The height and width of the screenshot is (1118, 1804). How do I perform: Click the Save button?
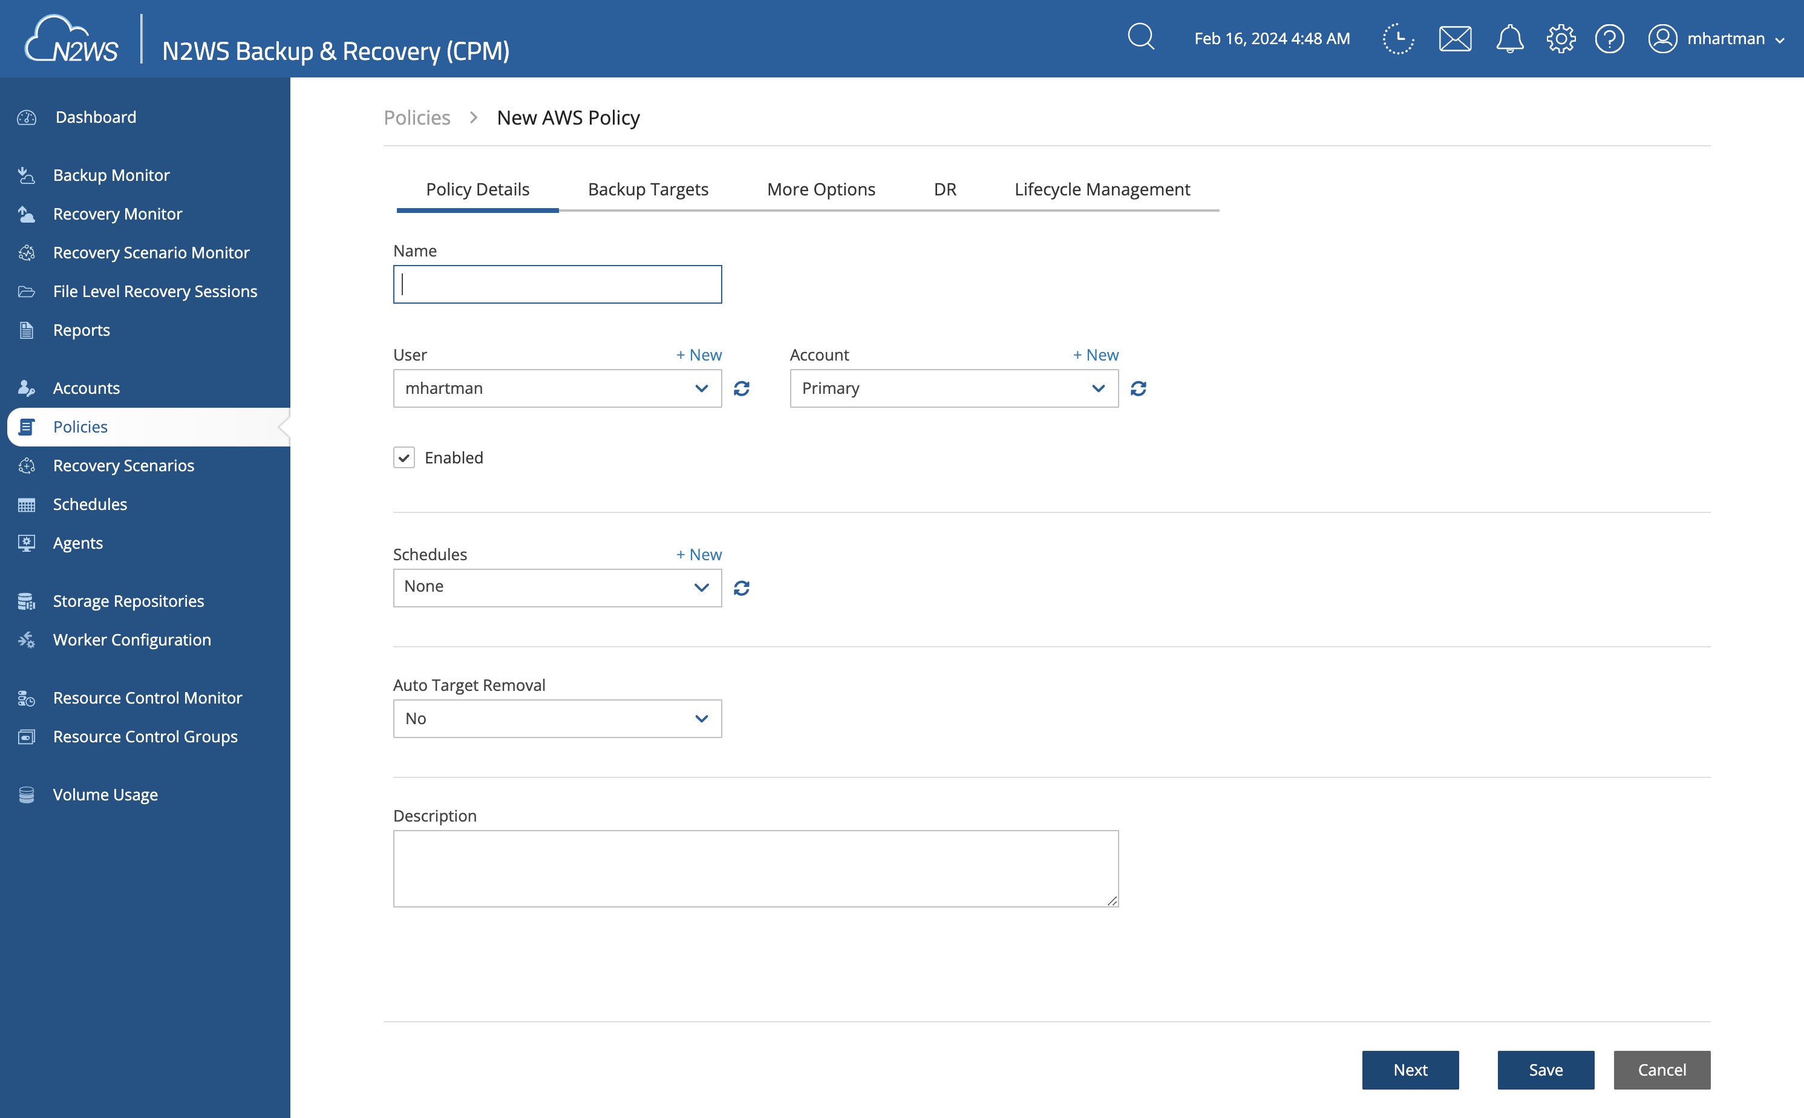(x=1545, y=1070)
